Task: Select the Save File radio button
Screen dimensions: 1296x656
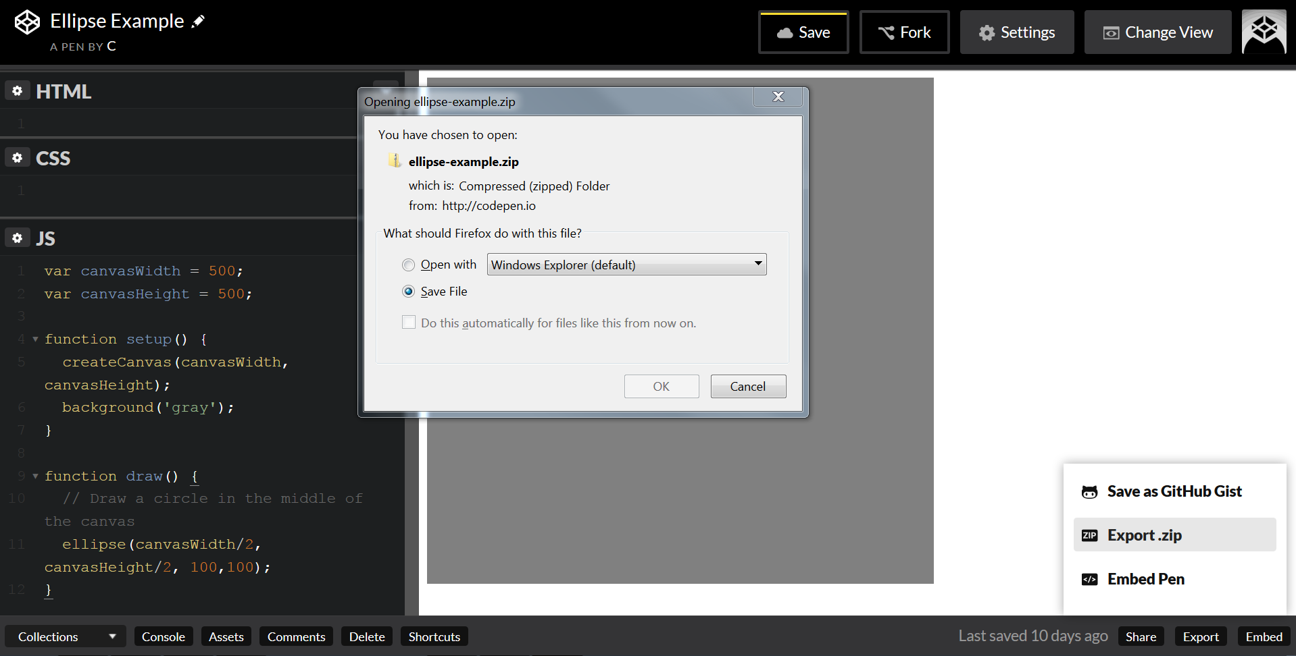Action: (408, 292)
